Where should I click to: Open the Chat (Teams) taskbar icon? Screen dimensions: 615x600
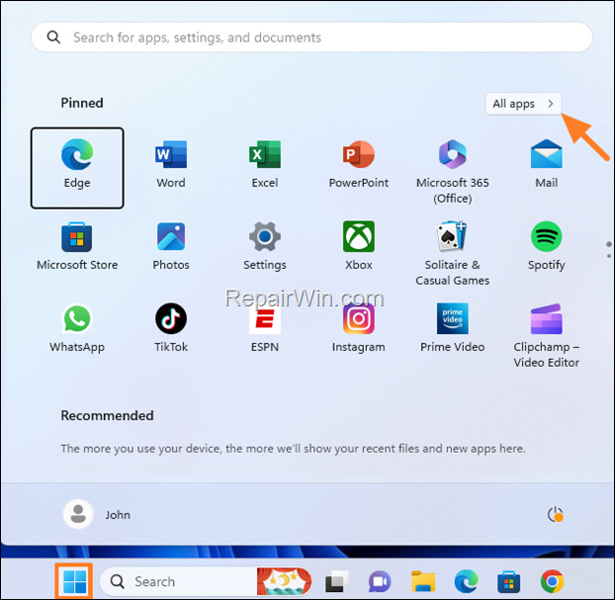point(380,581)
